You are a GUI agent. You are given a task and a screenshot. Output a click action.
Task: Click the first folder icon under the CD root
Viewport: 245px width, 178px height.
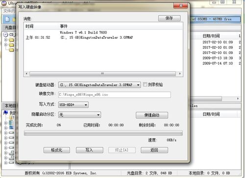tap(11, 40)
